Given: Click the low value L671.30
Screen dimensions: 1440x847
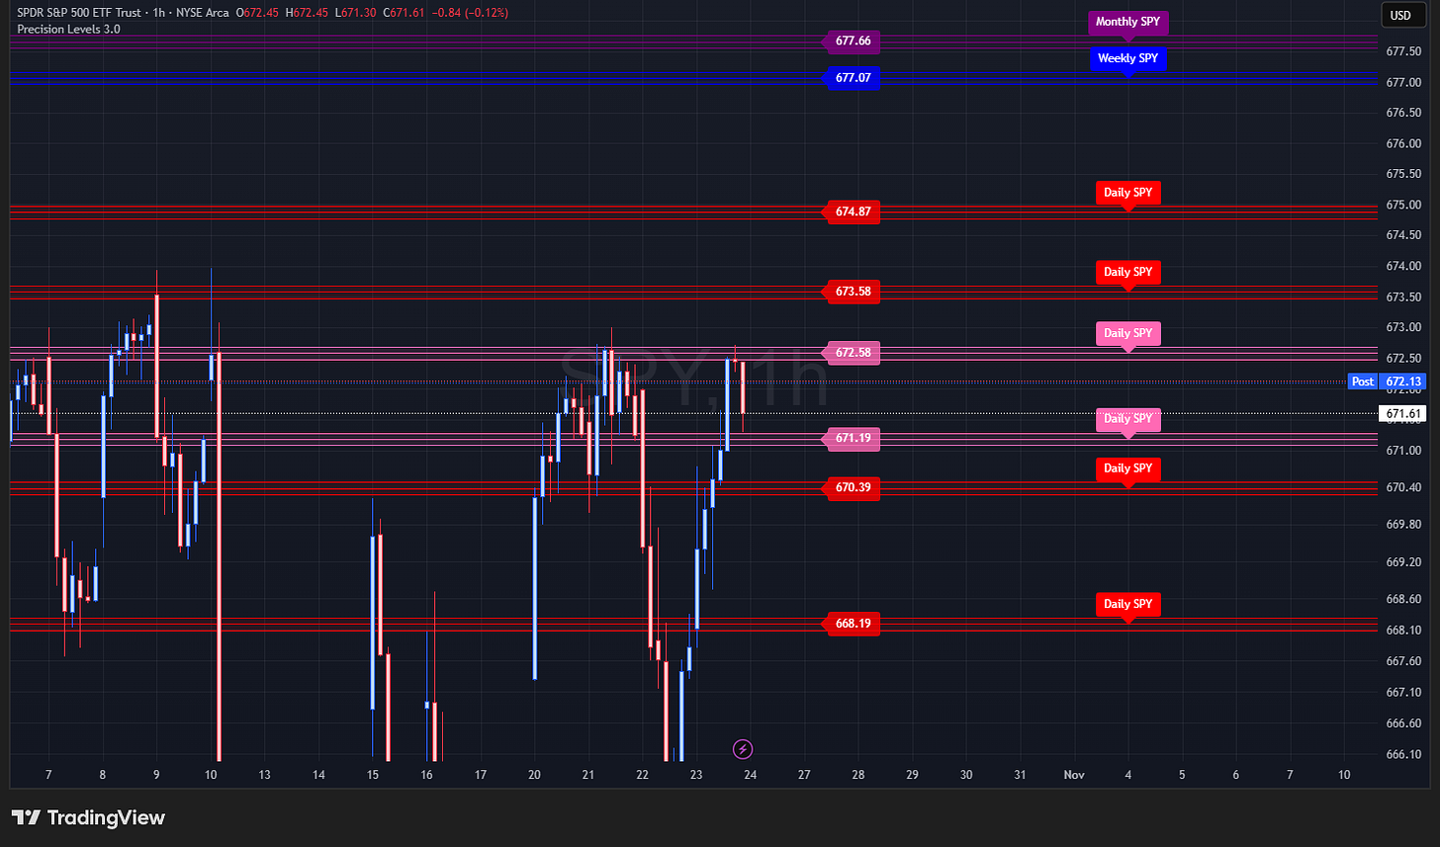Looking at the screenshot, I should pyautogui.click(x=356, y=14).
